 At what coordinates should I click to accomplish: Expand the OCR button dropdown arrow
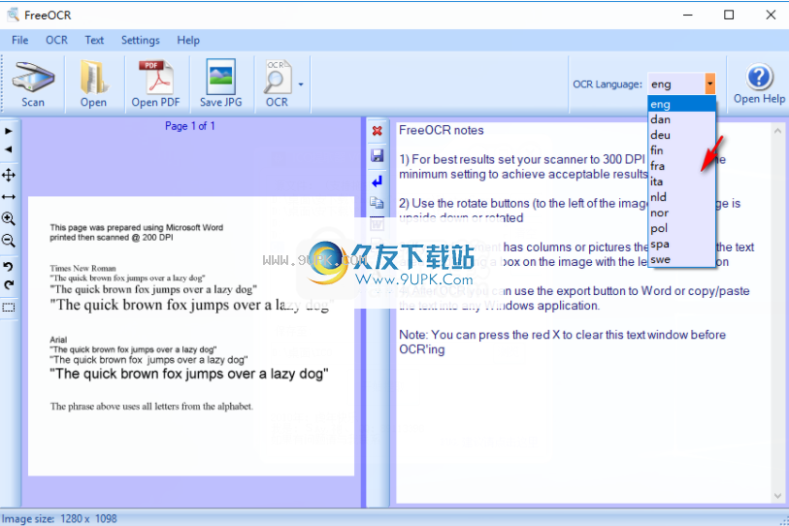coord(301,84)
